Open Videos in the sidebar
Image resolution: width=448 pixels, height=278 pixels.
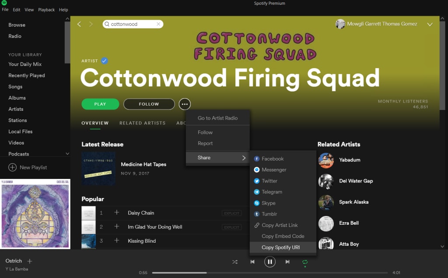16,143
